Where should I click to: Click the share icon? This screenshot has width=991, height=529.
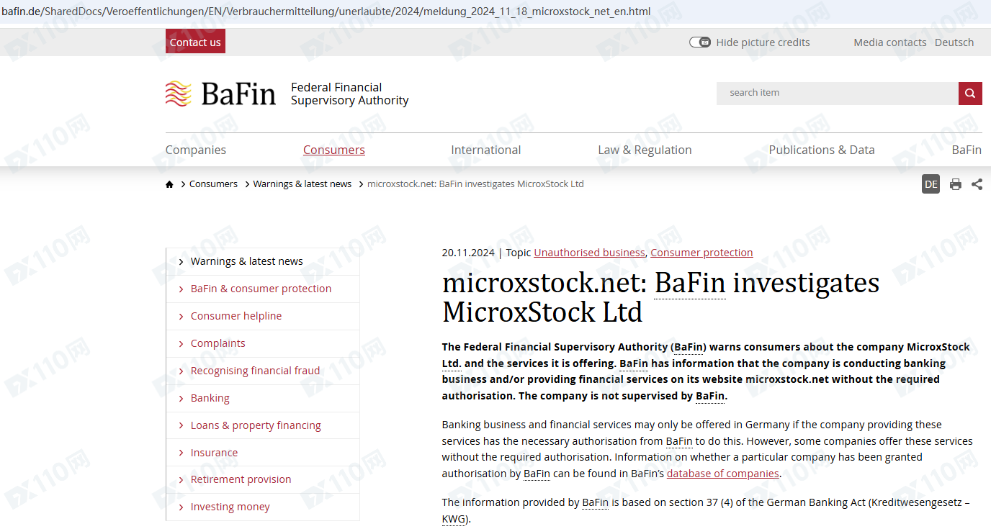pyautogui.click(x=977, y=184)
